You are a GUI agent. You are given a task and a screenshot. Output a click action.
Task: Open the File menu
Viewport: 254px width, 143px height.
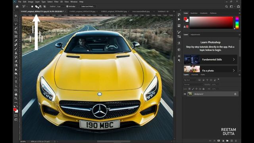[19, 2]
